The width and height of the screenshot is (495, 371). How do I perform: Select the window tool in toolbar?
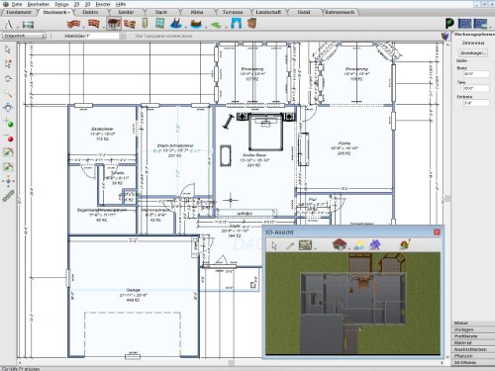[160, 24]
